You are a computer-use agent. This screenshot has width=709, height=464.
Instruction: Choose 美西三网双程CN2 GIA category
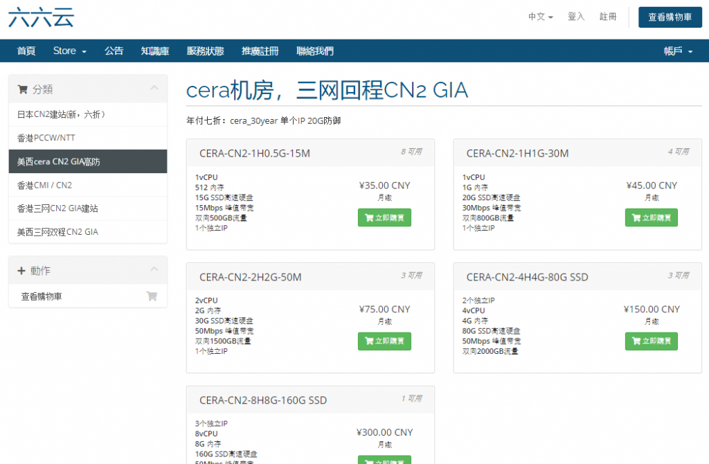coord(57,232)
